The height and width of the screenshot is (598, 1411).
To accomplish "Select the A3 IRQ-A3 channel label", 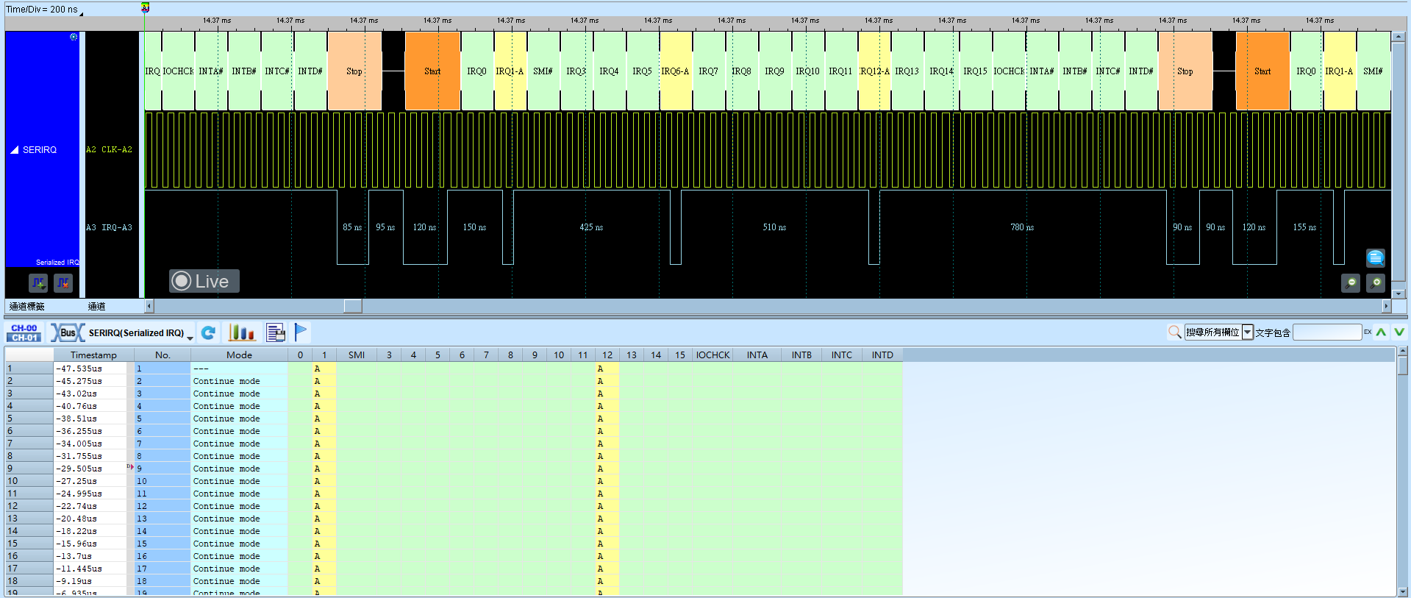I will (x=110, y=227).
